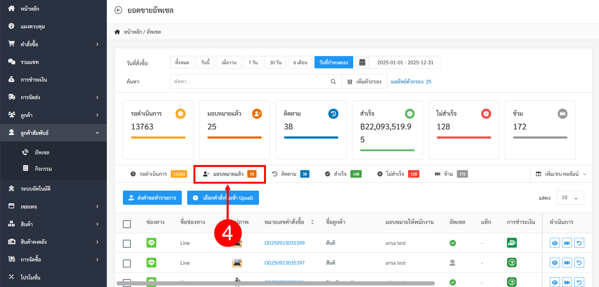View order OD250923035399 with eye icon
The width and height of the screenshot is (599, 287).
click(555, 243)
